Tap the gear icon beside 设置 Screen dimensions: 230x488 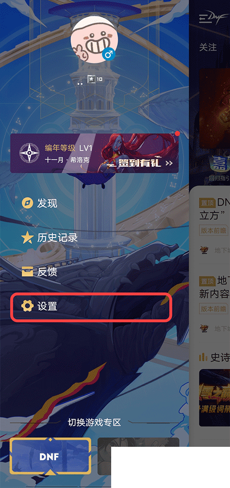[x=27, y=306]
